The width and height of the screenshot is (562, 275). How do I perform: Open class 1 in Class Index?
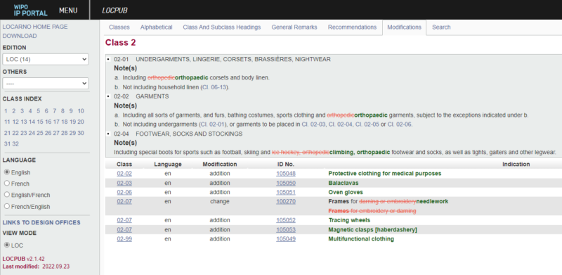pyautogui.click(x=6, y=111)
